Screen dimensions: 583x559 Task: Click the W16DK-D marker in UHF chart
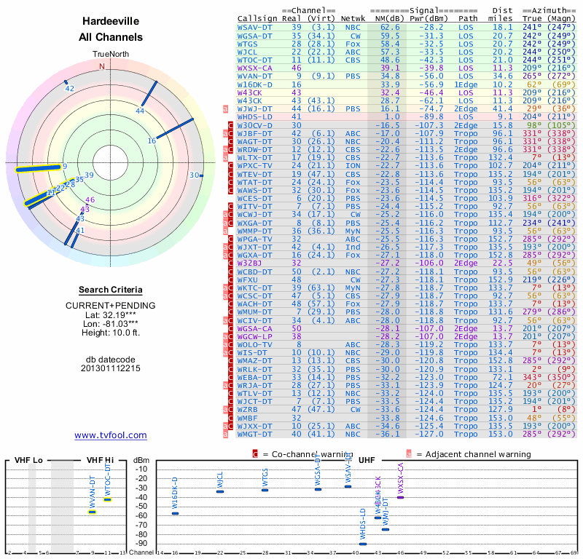coord(175,513)
